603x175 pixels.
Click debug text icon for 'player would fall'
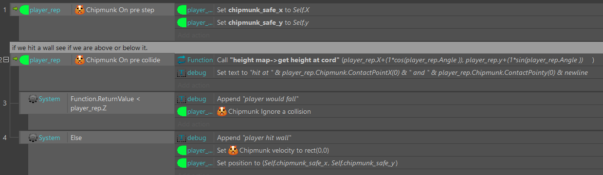pyautogui.click(x=182, y=99)
